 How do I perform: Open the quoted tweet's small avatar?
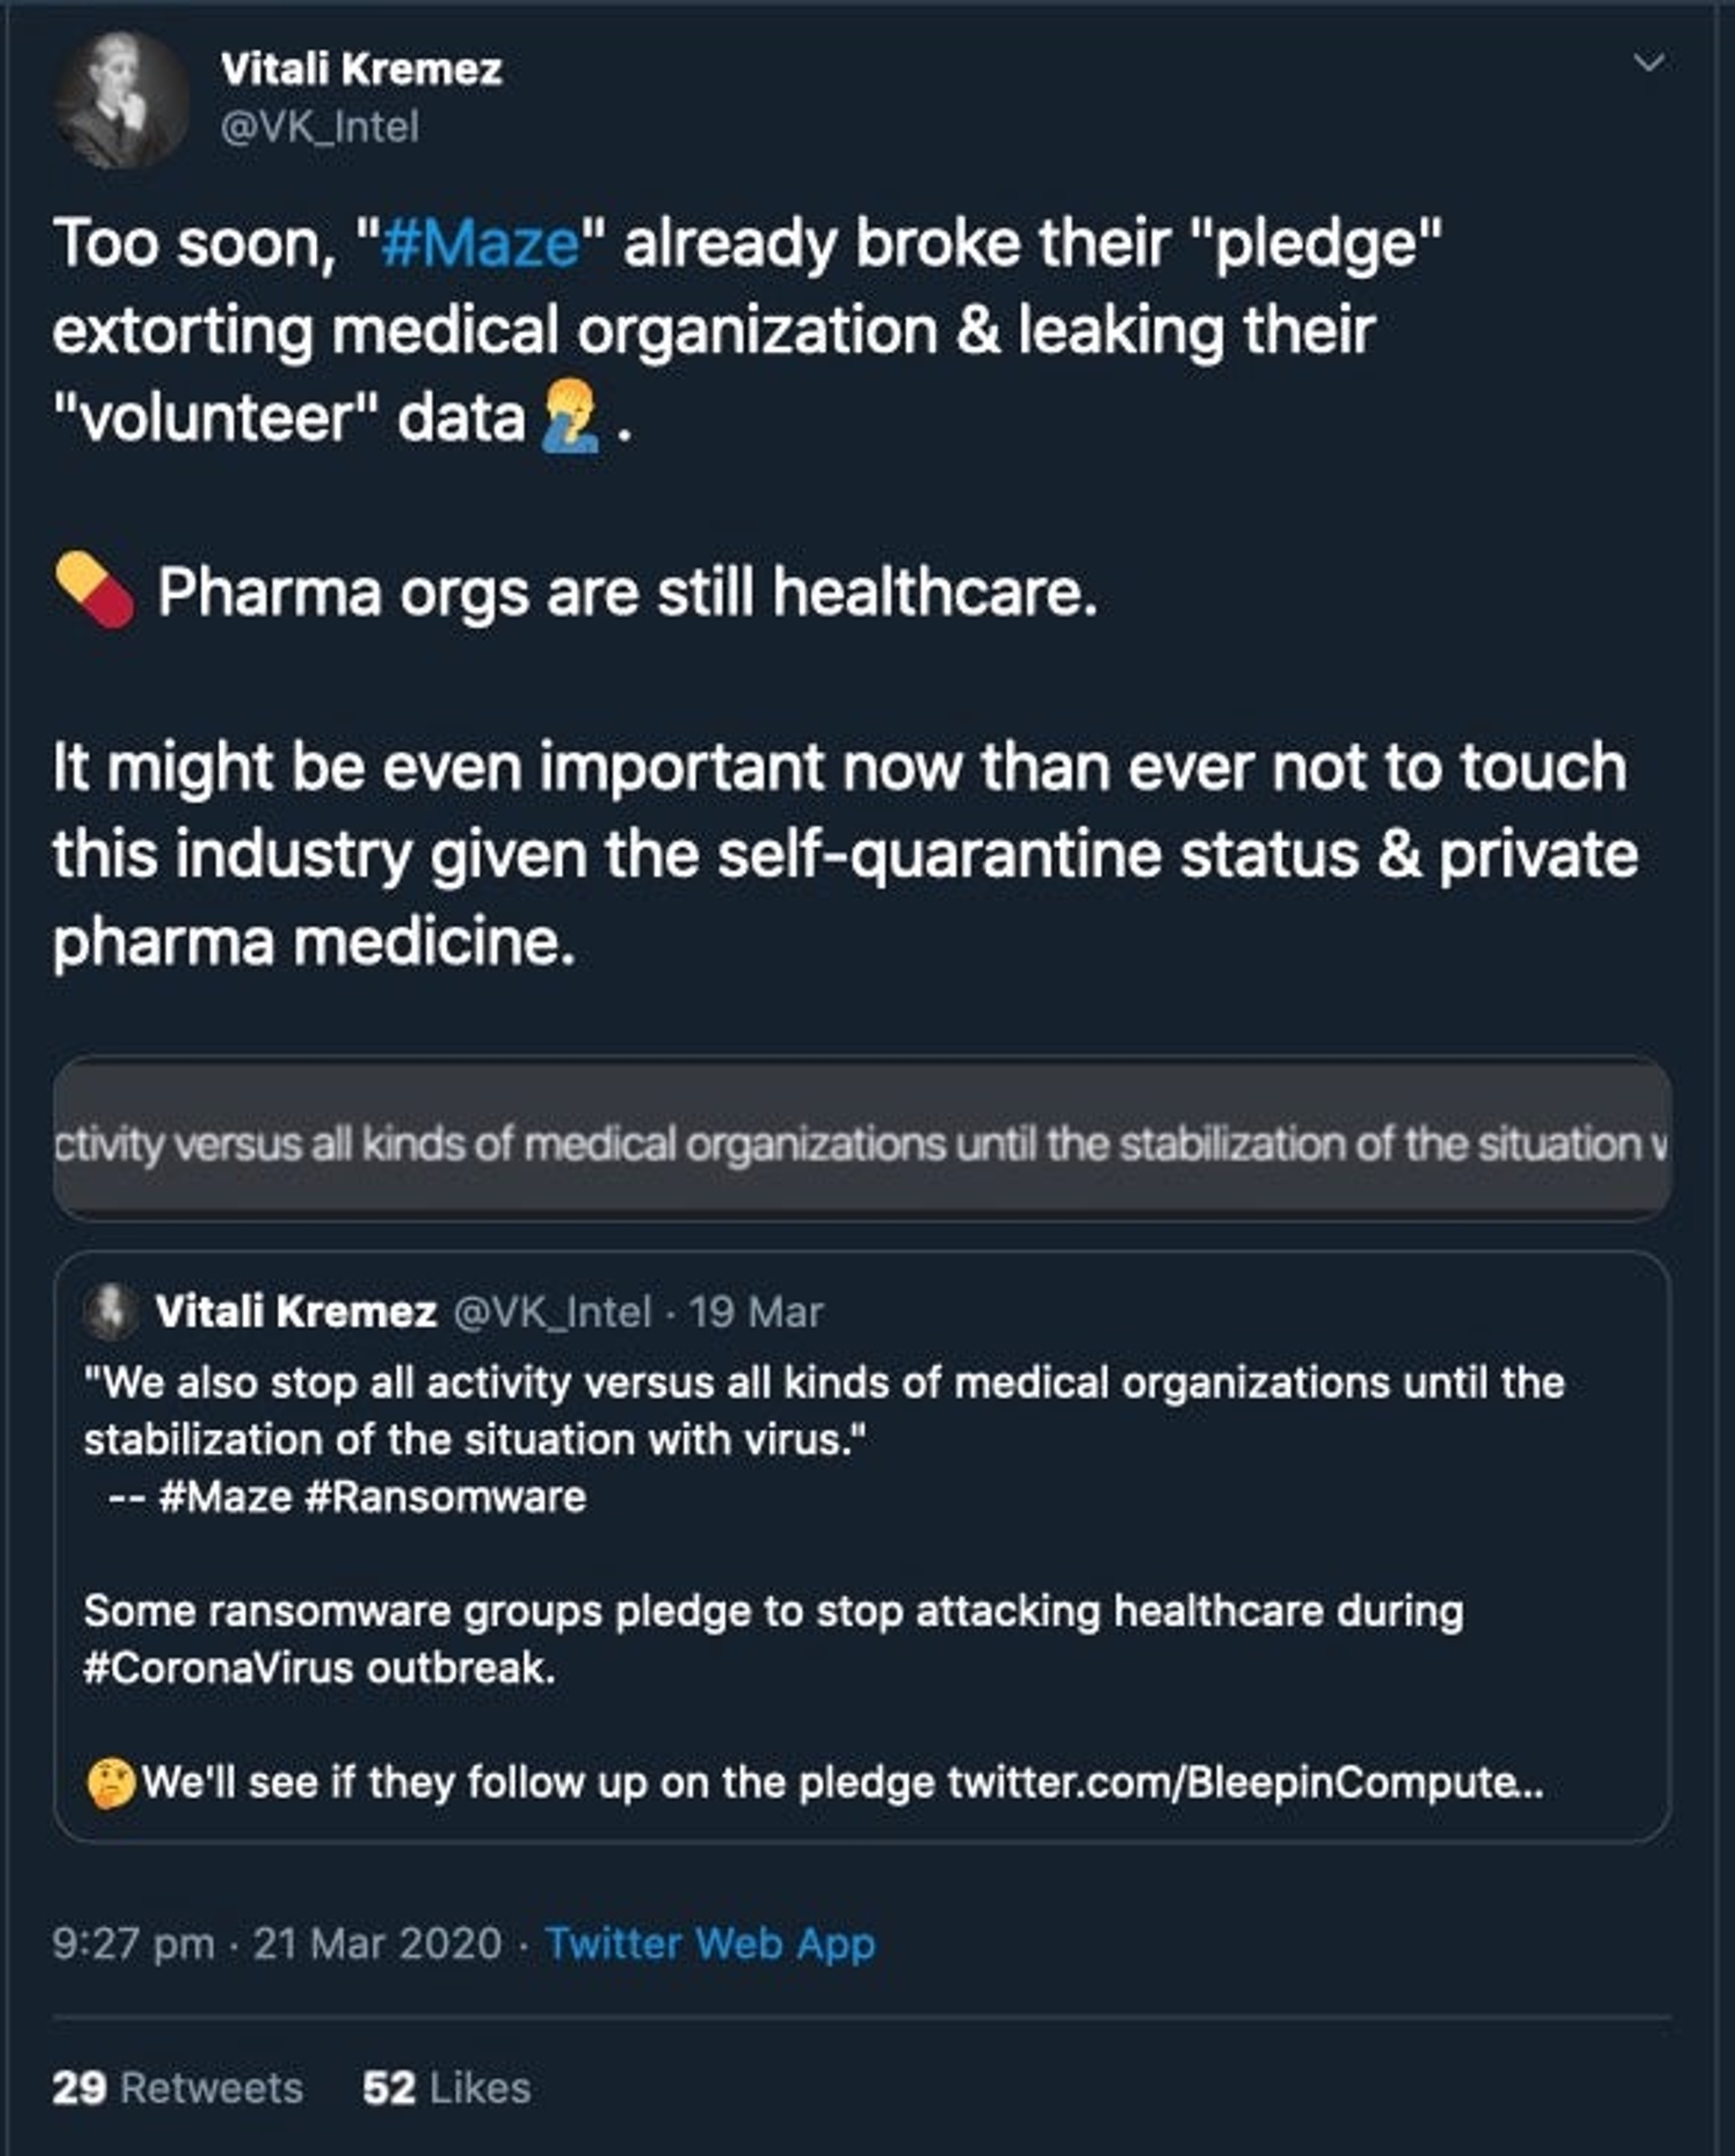click(110, 1311)
